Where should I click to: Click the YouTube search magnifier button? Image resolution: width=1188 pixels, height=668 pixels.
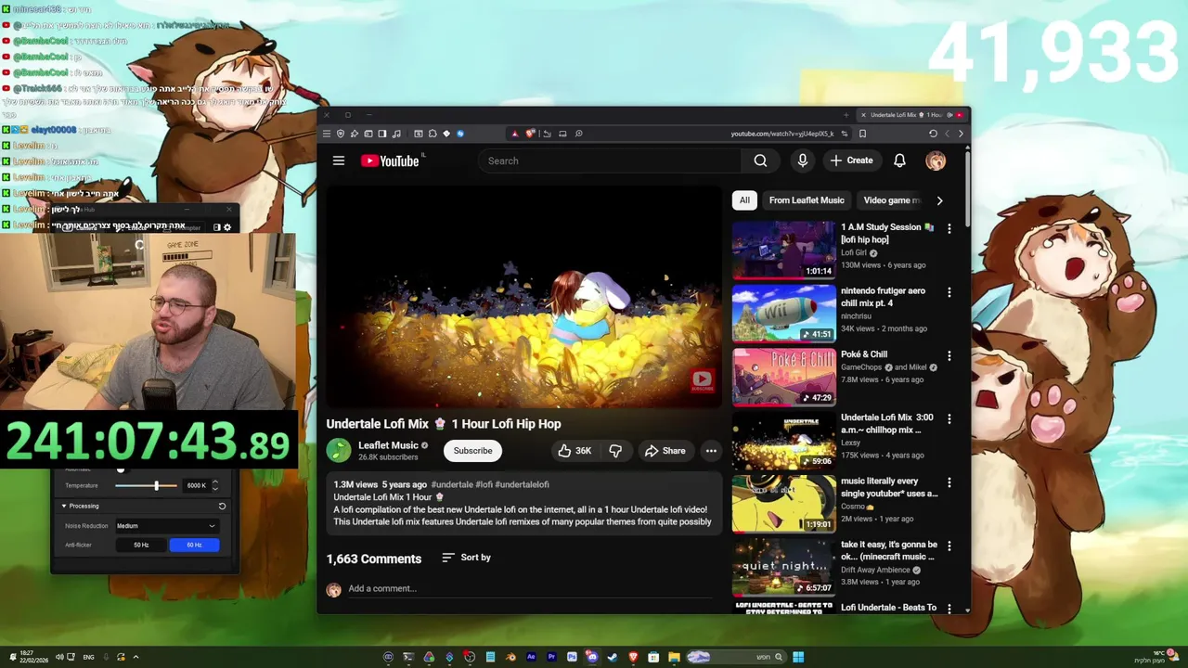(x=760, y=161)
